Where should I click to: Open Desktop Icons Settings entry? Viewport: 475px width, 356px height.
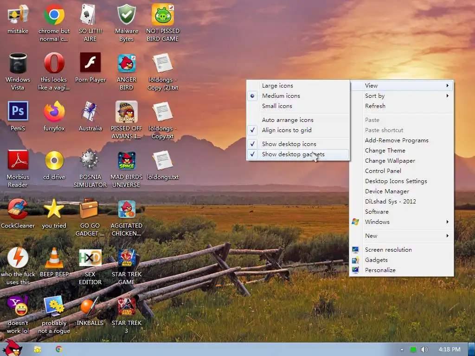pyautogui.click(x=402, y=181)
